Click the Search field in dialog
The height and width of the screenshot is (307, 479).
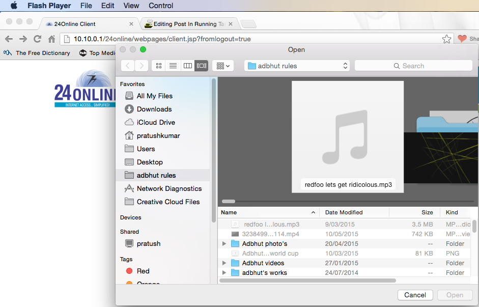(413, 66)
